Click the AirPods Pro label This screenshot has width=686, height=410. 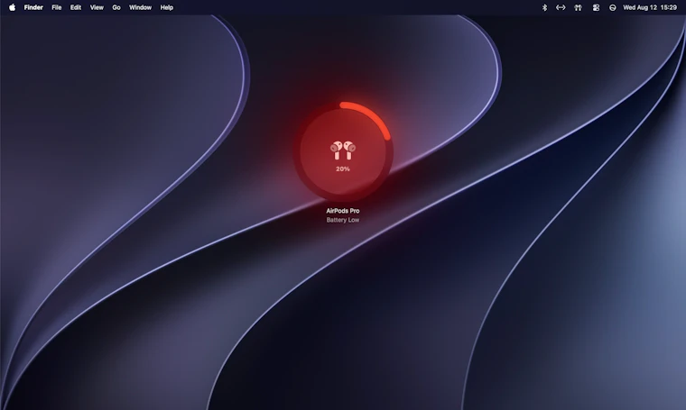coord(343,211)
